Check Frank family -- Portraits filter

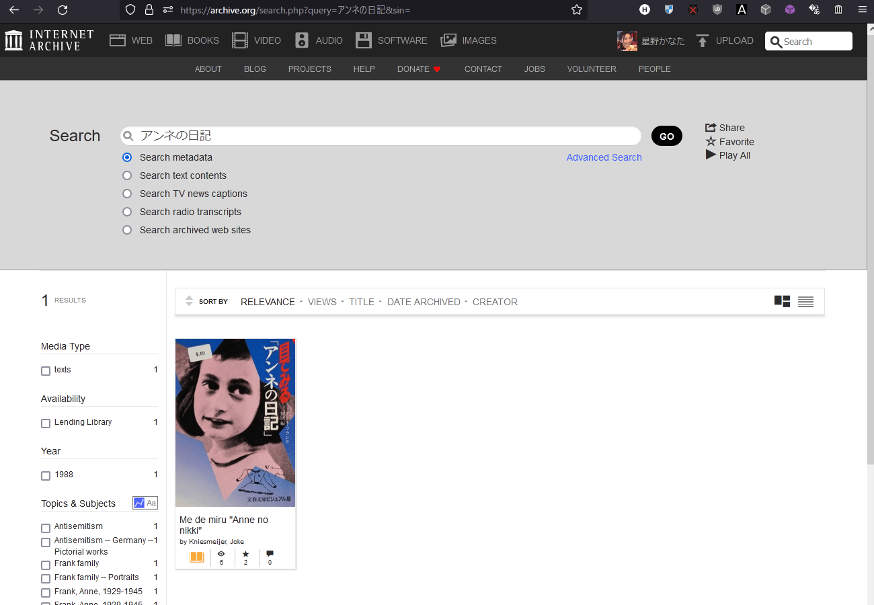point(46,579)
